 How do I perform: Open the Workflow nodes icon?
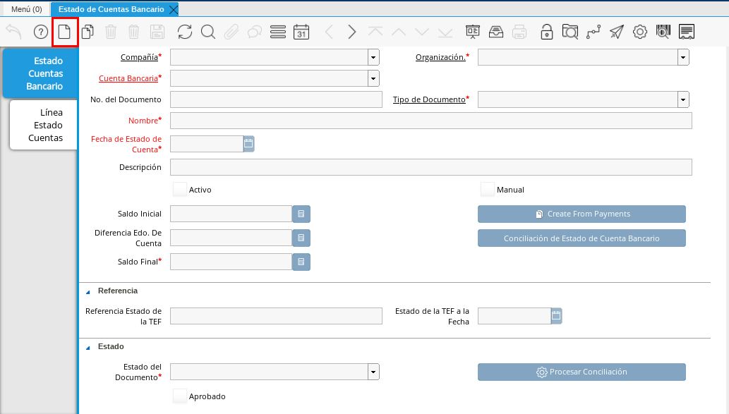point(594,32)
